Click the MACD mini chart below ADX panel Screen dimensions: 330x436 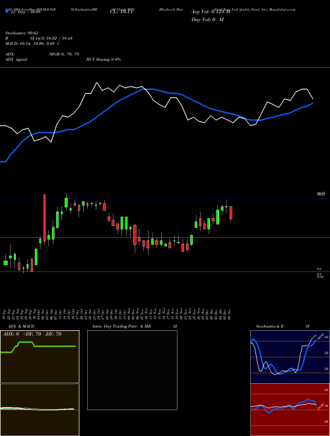40,410
